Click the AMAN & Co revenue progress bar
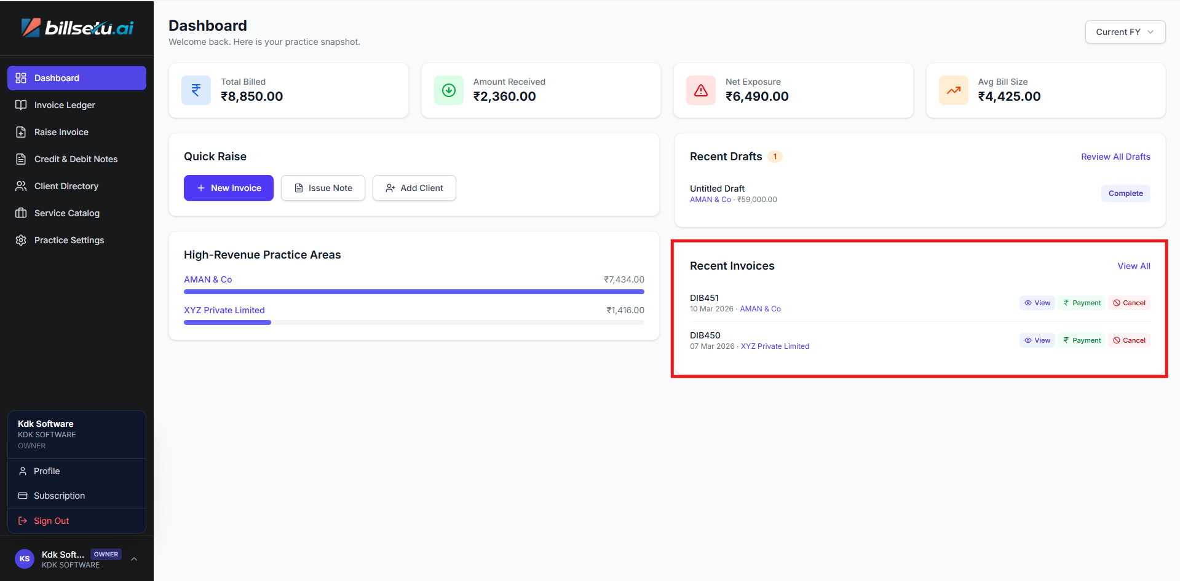1180x581 pixels. point(414,292)
